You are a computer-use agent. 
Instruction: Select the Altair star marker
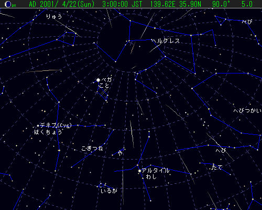[x=139, y=171]
